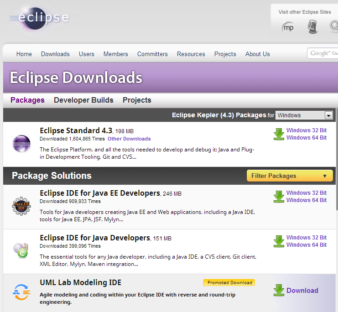Click the Eclipse logo in the header
The height and width of the screenshot is (312, 338).
tap(39, 18)
